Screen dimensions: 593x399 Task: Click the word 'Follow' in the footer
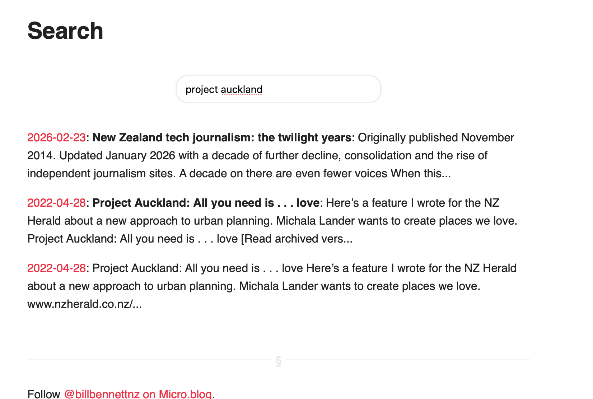(x=43, y=394)
